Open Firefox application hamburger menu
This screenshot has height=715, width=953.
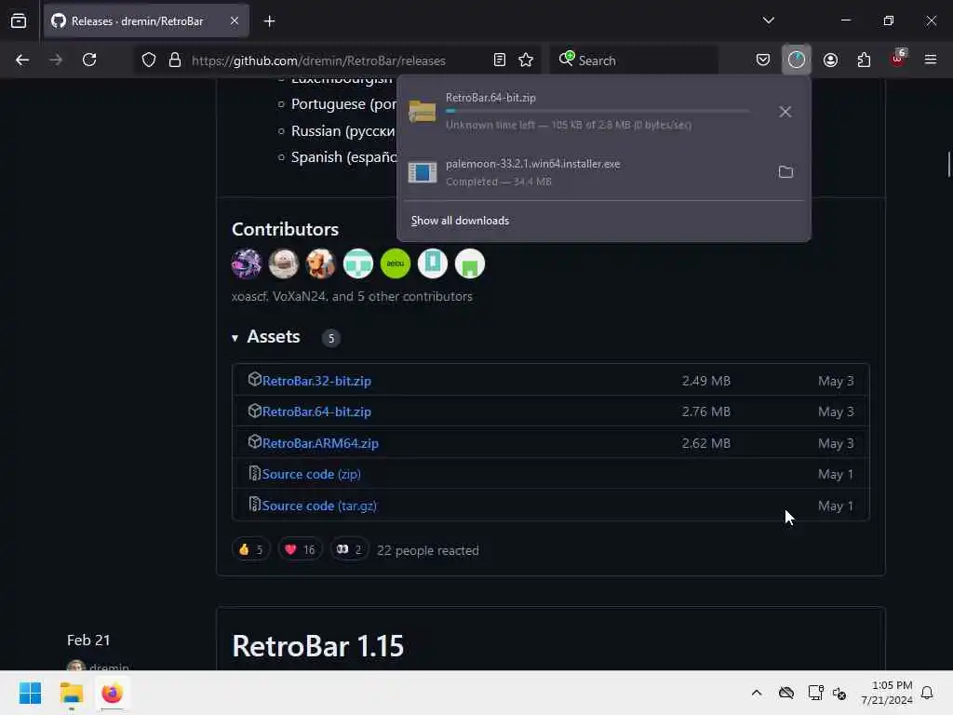931,60
